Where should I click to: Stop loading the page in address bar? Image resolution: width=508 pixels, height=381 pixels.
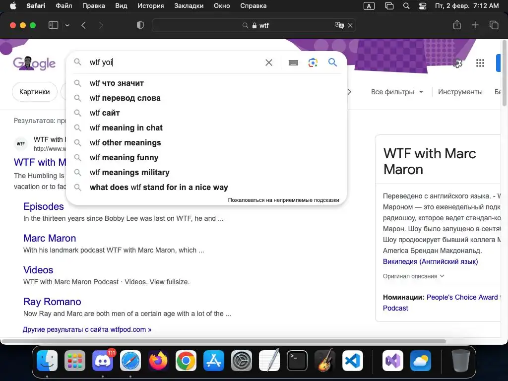click(350, 25)
